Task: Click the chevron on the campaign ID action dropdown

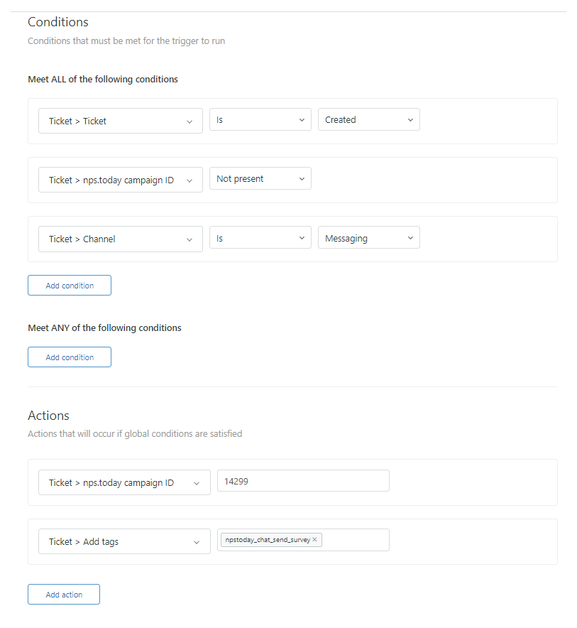Action: coord(197,482)
